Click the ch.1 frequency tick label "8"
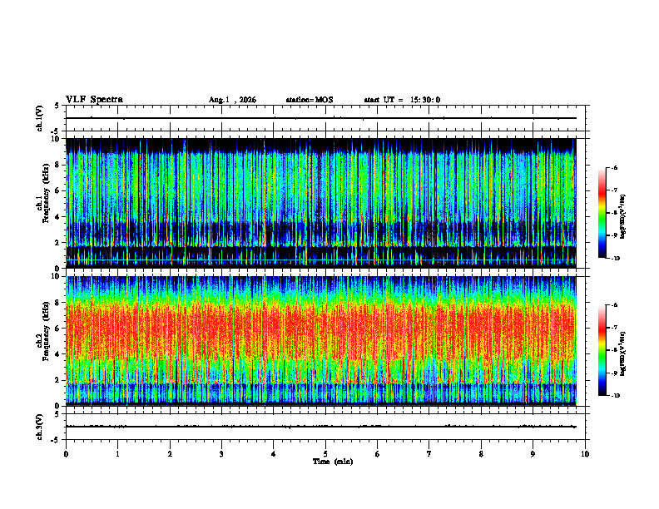Screen dimensions: 659x509 57,165
